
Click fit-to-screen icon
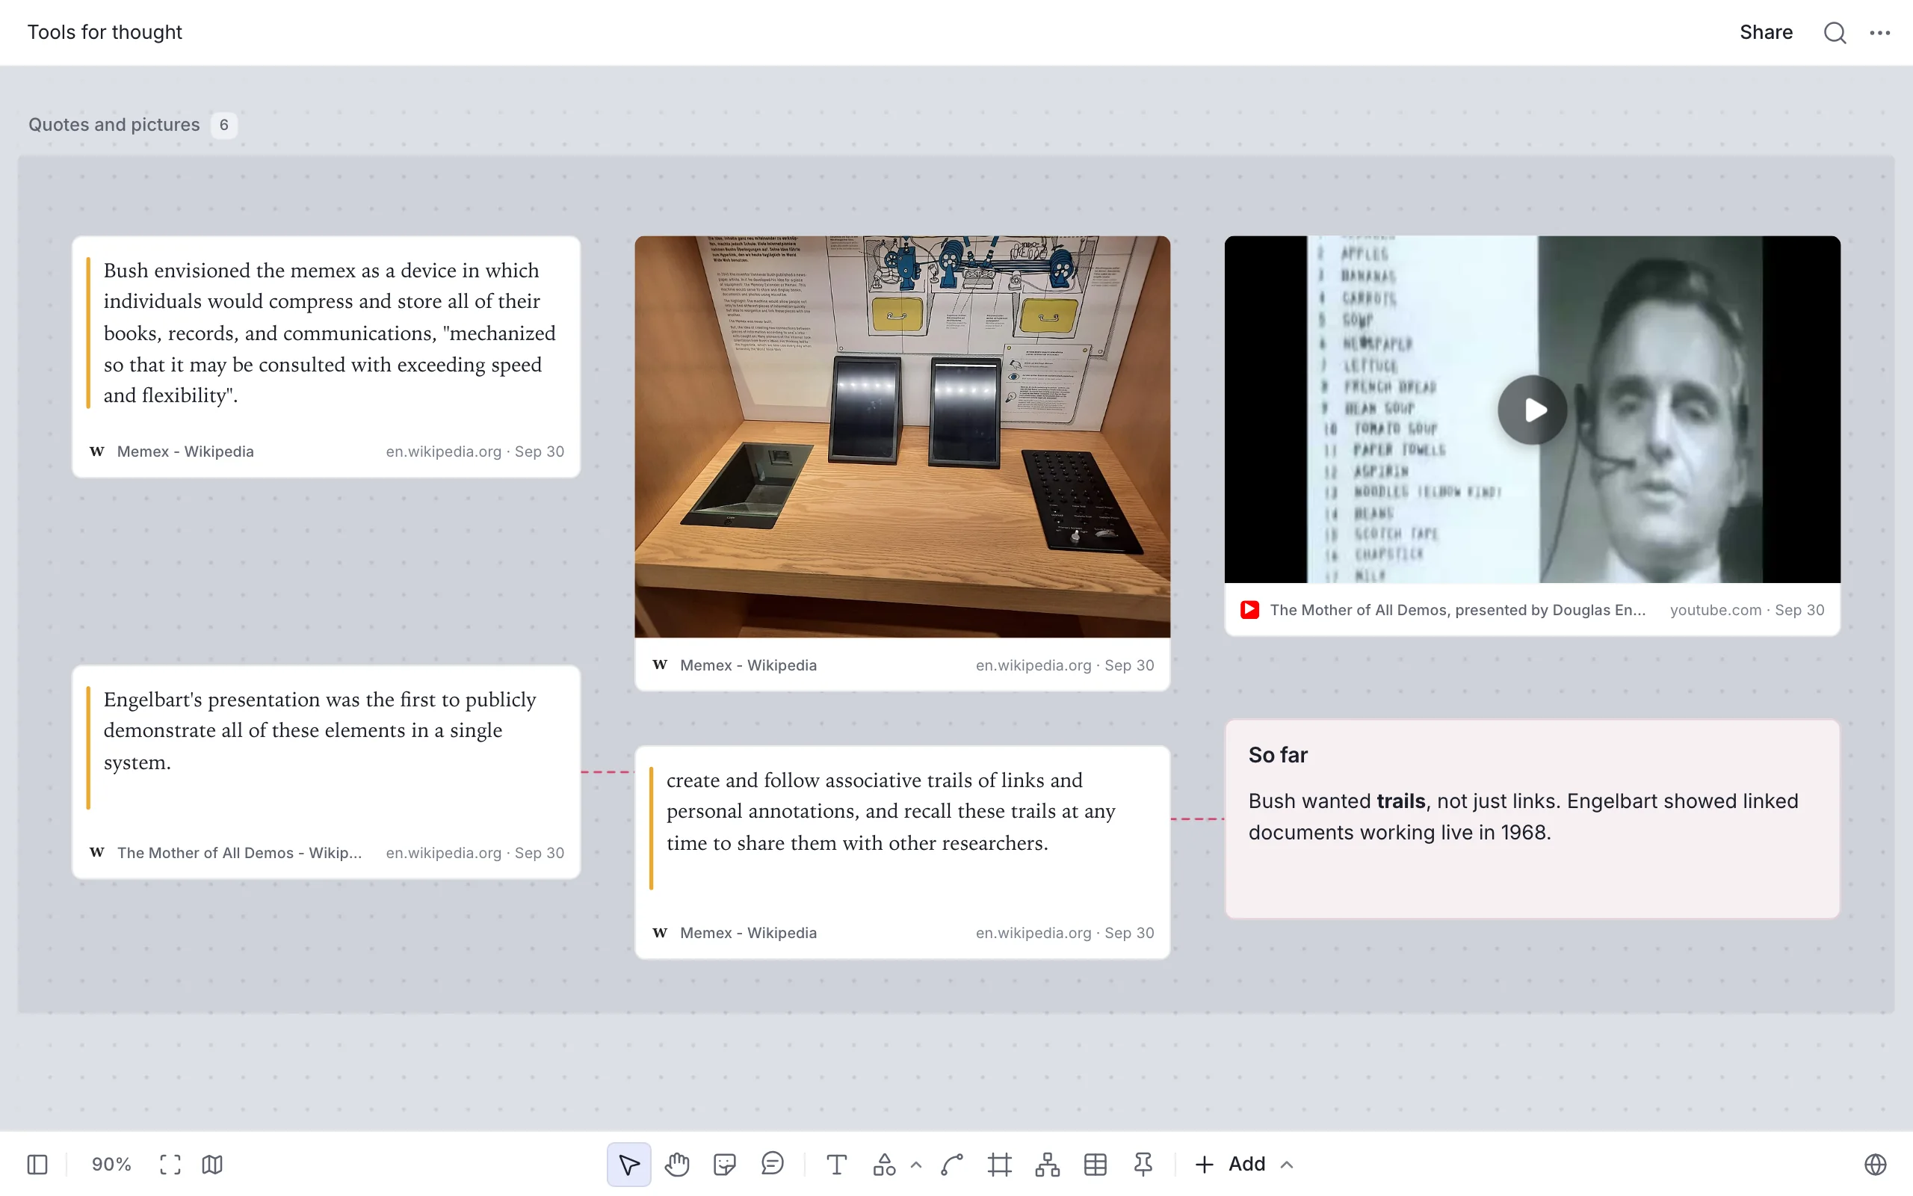170,1165
